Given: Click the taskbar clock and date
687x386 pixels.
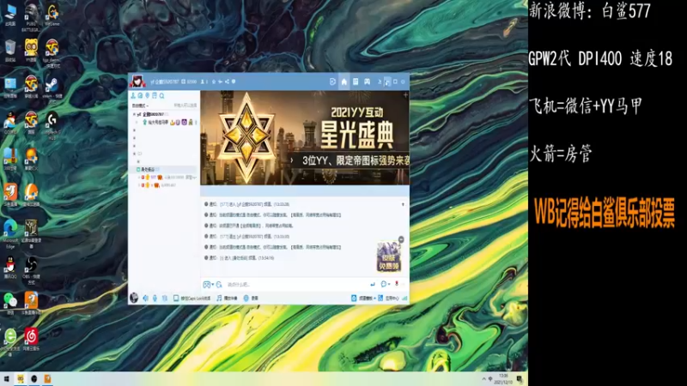Looking at the screenshot, I should (503, 378).
